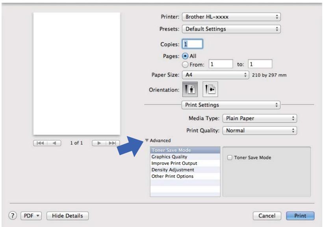
Task: Select the All pages radio button
Action: [185, 56]
